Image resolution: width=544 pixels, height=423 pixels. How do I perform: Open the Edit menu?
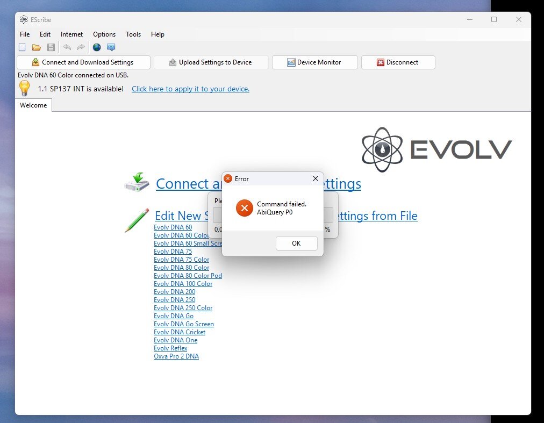(x=45, y=34)
